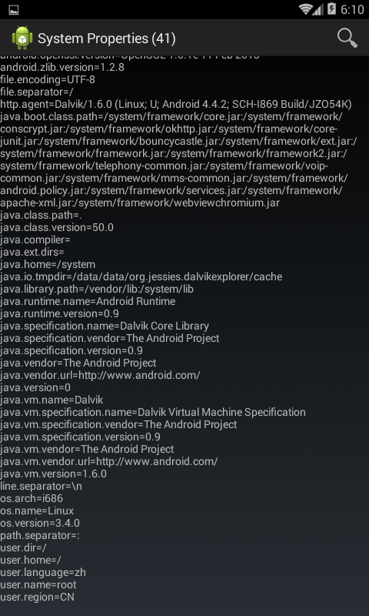This screenshot has height=616, width=369.
Task: Select the http.agent=Dalvik/1.6.0 line
Action: (x=176, y=104)
